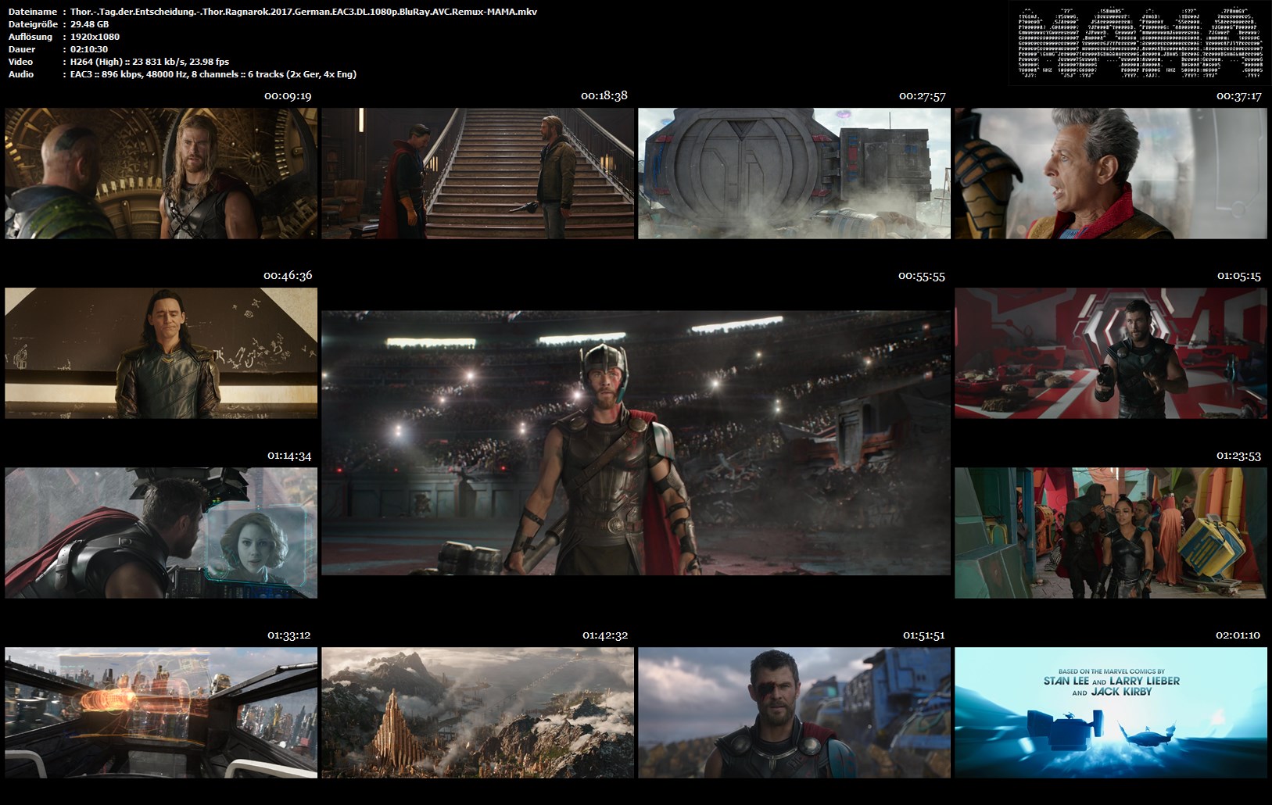The image size is (1272, 805).
Task: Click the cockpit city view thumbnail at 01:33:12
Action: tap(161, 713)
